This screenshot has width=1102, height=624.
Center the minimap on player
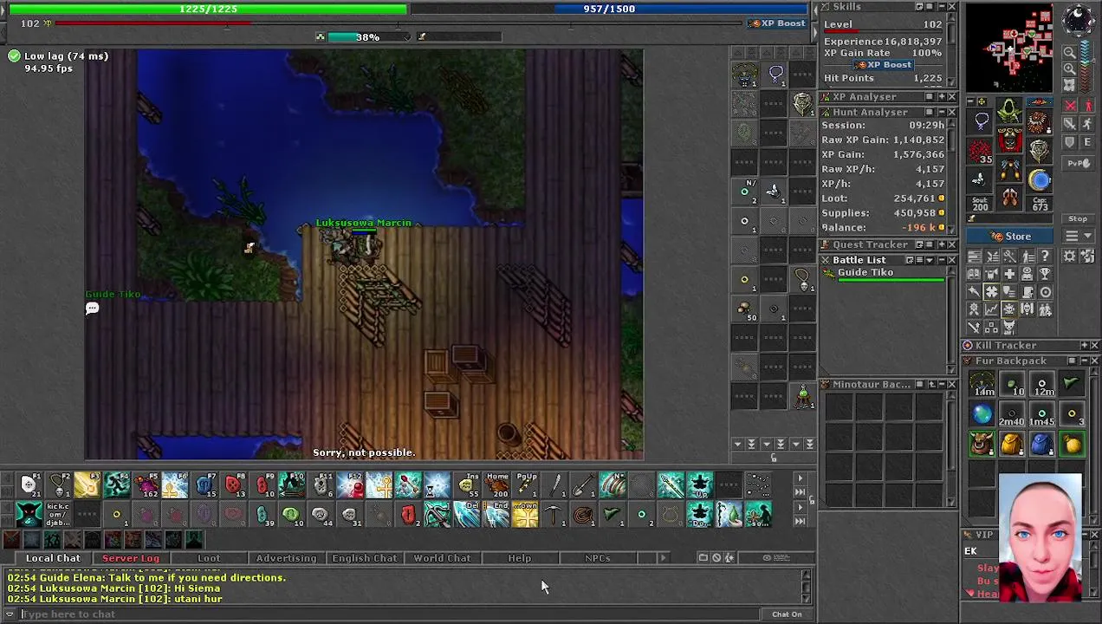1070,84
